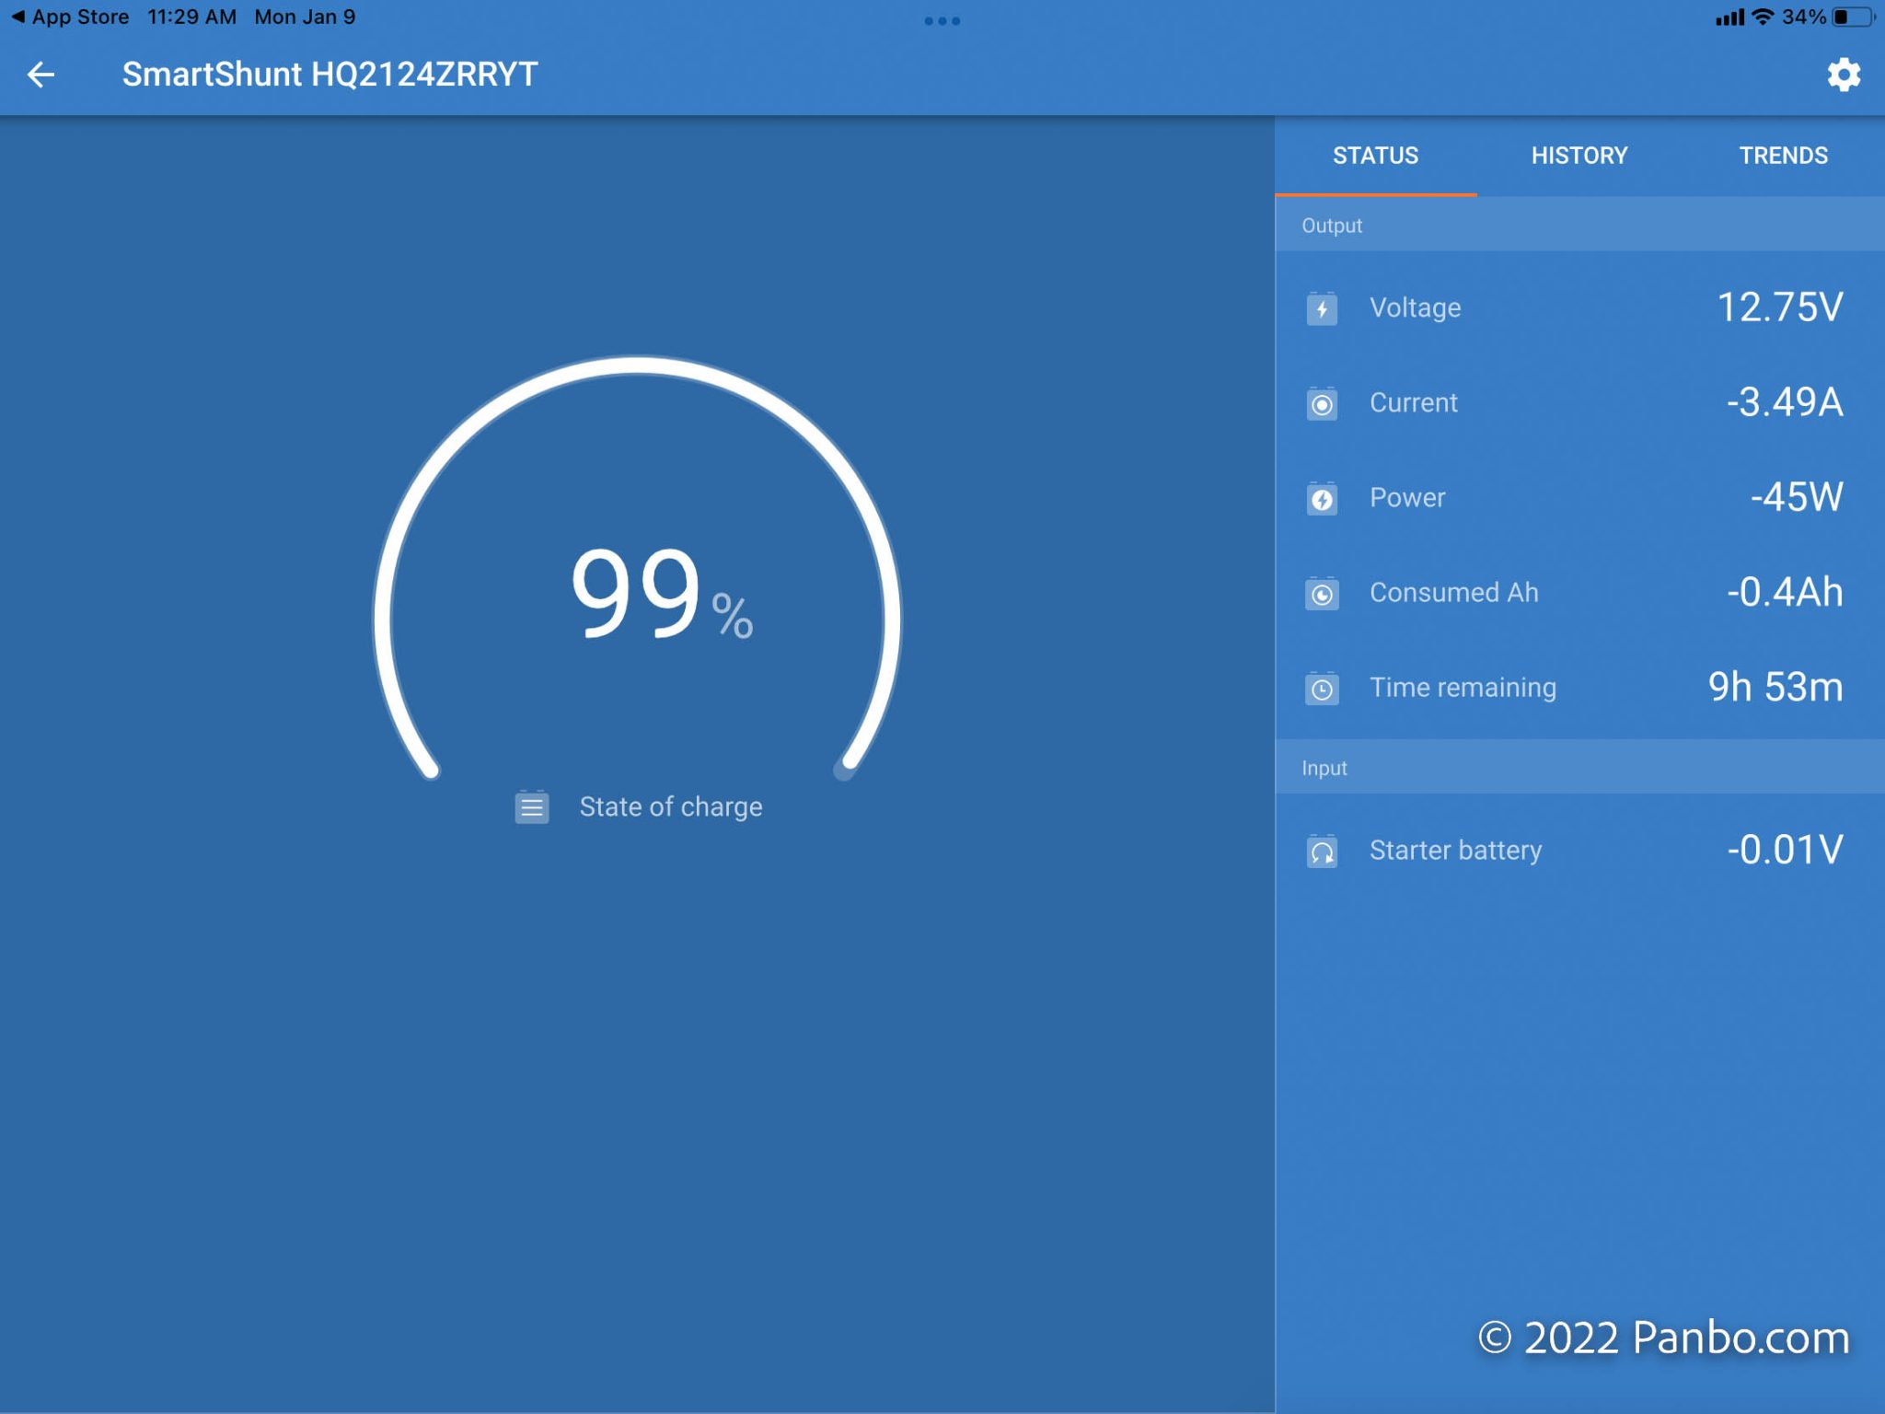Return to App Store via status bar link
Image resolution: width=1885 pixels, height=1414 pixels.
[x=69, y=16]
